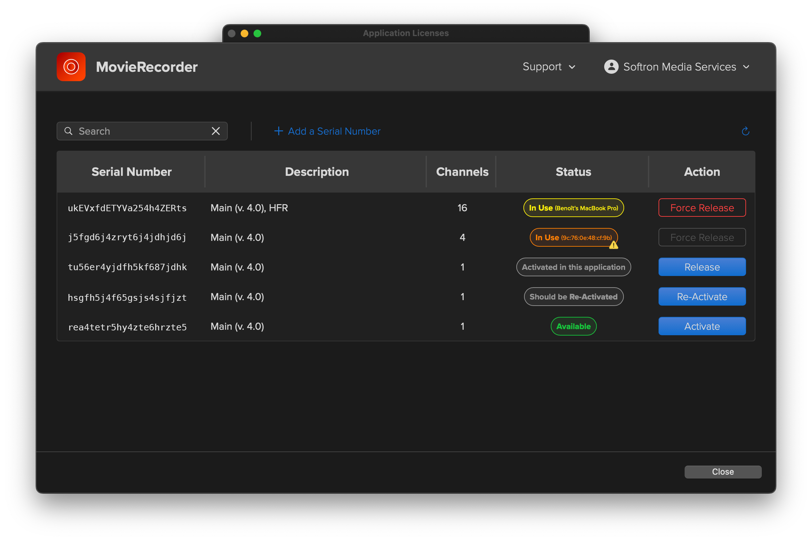Click the Status column header
812x541 pixels.
tap(573, 172)
